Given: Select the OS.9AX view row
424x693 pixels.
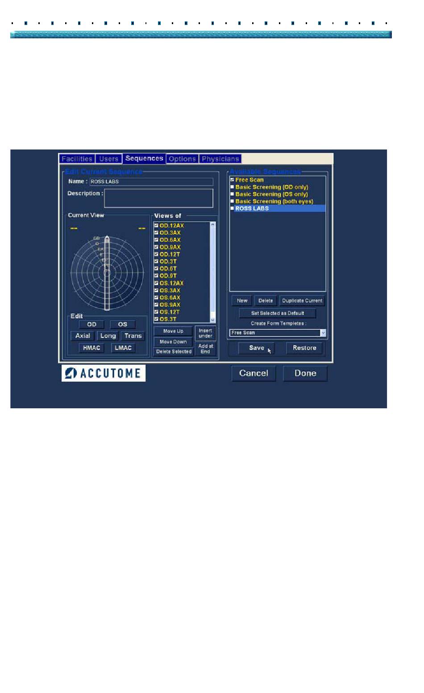Looking at the screenshot, I should 170,305.
